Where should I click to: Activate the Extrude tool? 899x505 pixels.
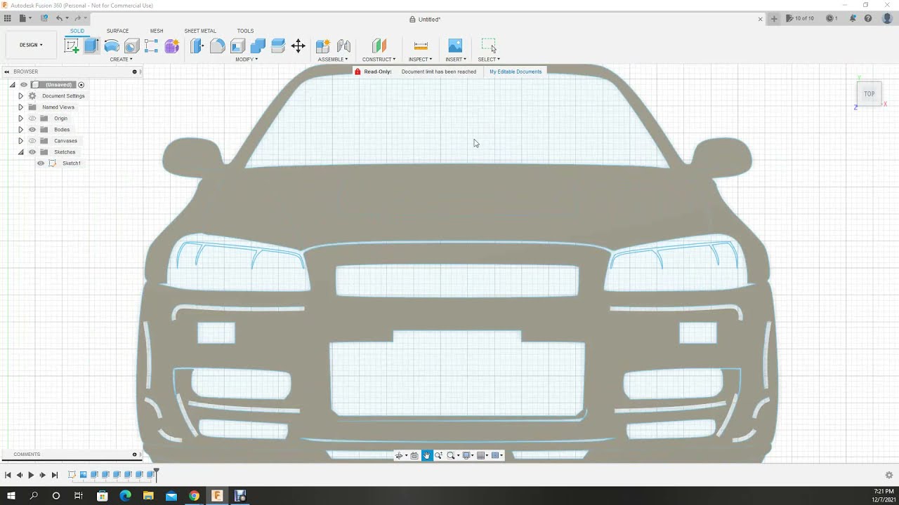[91, 46]
